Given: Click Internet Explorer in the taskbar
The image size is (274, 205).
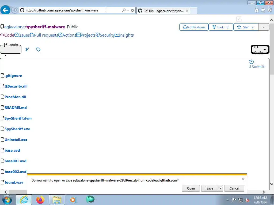Looking at the screenshot, I should (24, 200).
